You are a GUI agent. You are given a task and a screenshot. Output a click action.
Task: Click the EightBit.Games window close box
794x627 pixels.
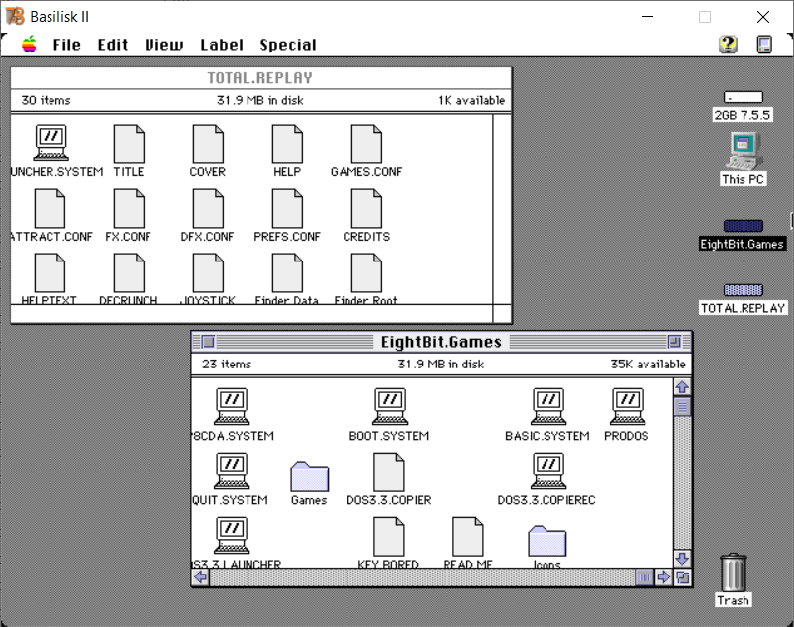pyautogui.click(x=208, y=342)
